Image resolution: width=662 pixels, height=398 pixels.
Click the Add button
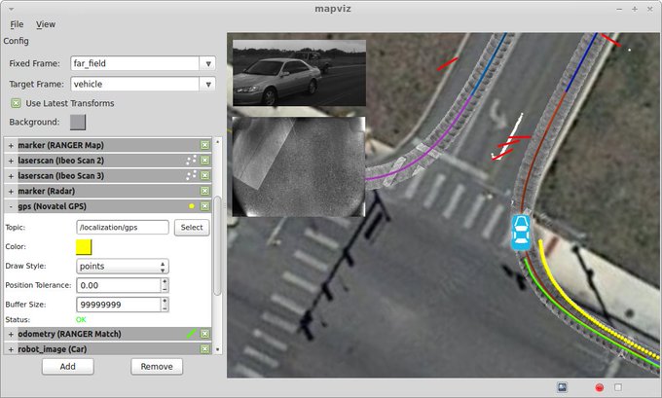[67, 367]
